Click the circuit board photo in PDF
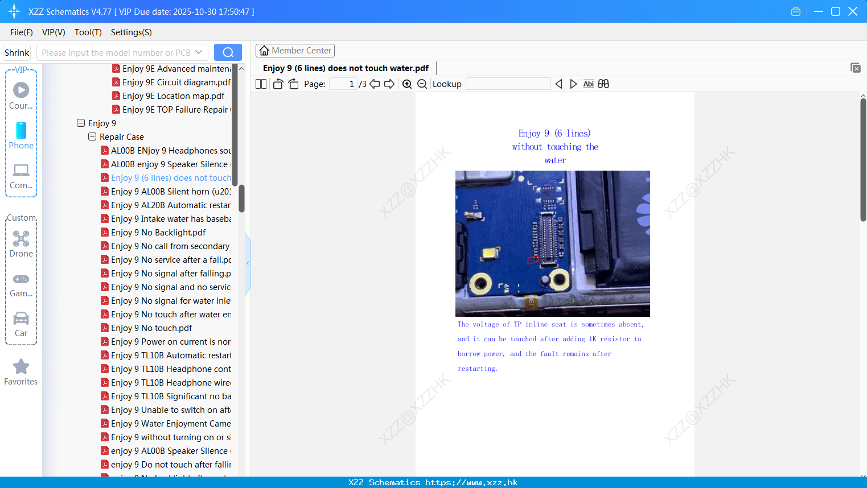Viewport: 867px width, 488px height. point(553,243)
